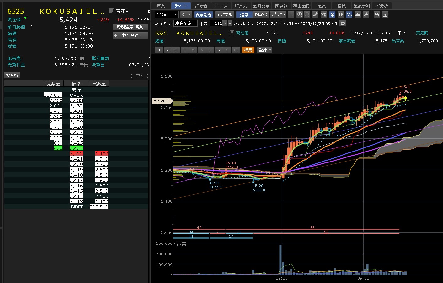Image resolution: width=443 pixels, height=283 pixels.
Task: Switch to the ニュース tab
Action: (221, 6)
